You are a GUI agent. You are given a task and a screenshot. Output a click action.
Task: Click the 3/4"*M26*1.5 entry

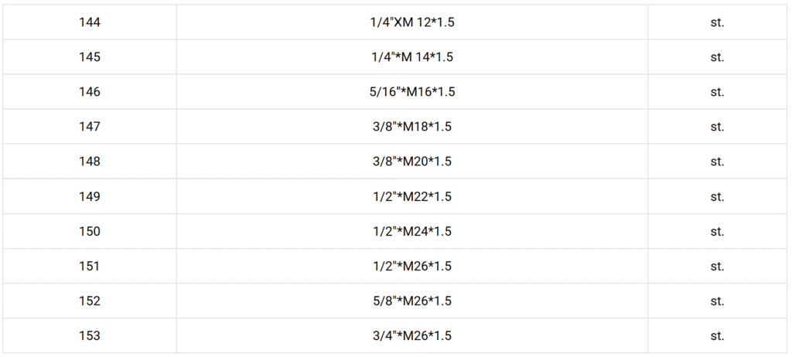411,335
